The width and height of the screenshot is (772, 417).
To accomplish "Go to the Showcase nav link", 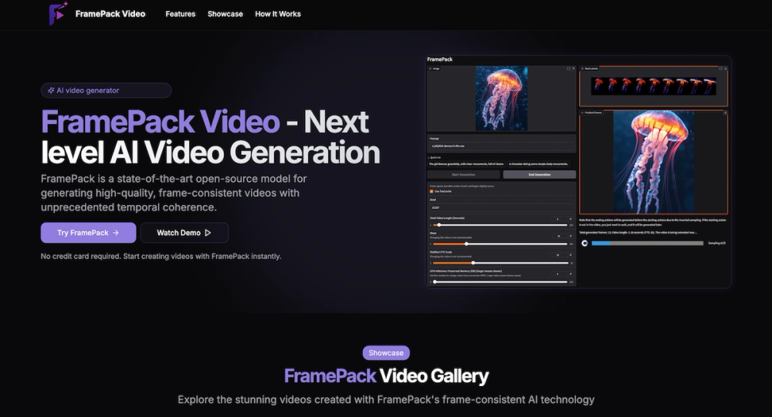I will 225,14.
